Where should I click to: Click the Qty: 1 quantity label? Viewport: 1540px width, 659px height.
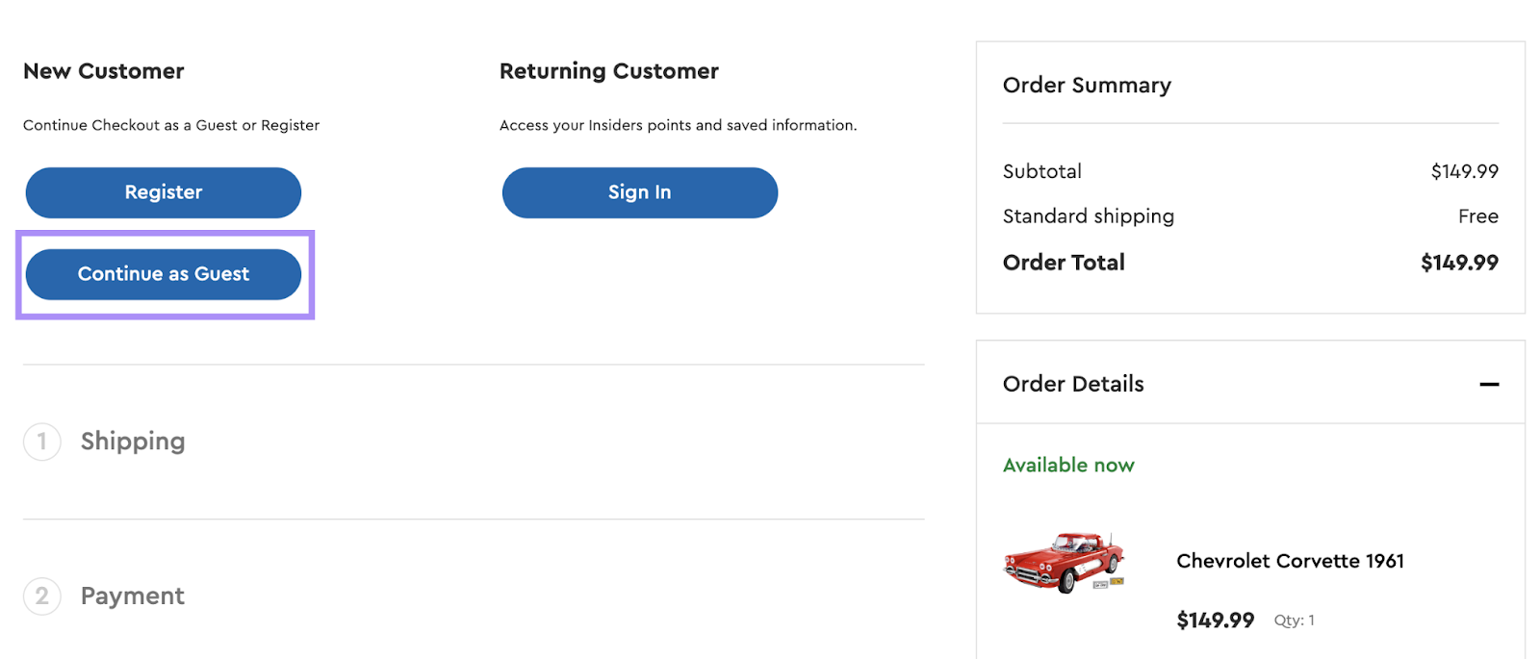coord(1294,621)
